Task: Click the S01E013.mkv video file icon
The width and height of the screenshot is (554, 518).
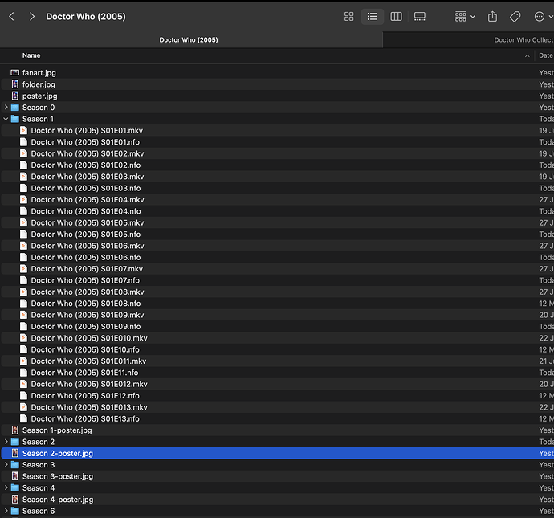Action: point(23,407)
